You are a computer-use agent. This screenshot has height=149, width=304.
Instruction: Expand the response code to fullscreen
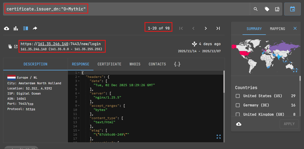pyautogui.click(x=218, y=136)
